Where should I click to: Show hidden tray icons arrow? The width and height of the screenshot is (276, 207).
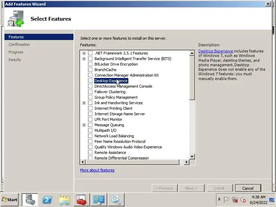pyautogui.click(x=219, y=199)
